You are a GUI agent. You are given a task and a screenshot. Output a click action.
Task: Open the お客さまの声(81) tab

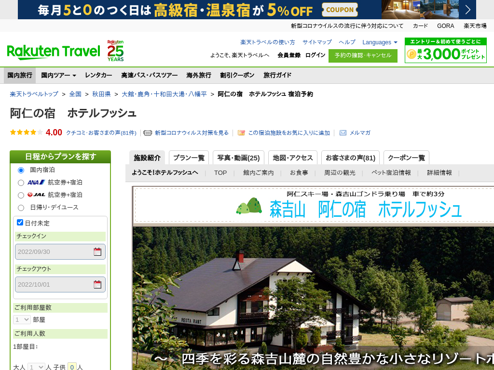point(350,158)
